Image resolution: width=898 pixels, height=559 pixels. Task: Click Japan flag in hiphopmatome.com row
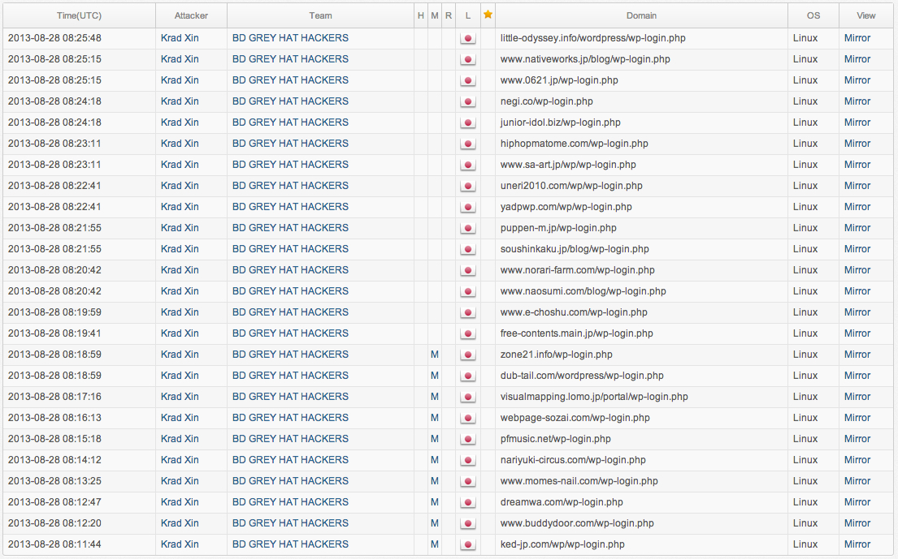[468, 144]
